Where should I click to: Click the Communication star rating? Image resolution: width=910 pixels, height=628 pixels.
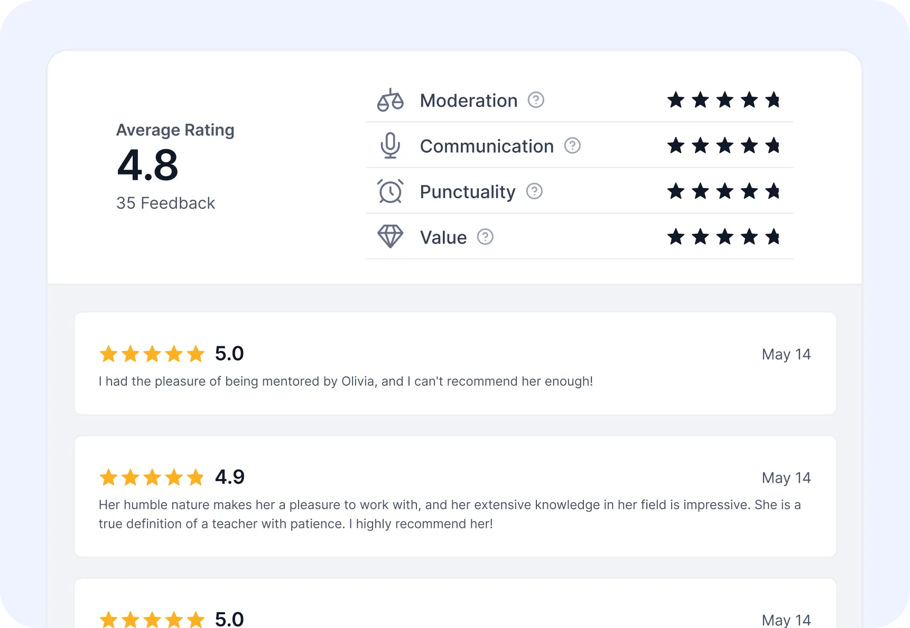[723, 146]
